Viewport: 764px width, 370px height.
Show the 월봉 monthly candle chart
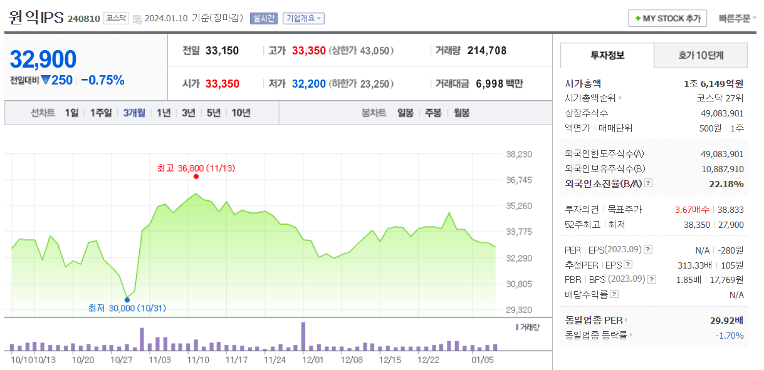pyautogui.click(x=461, y=113)
